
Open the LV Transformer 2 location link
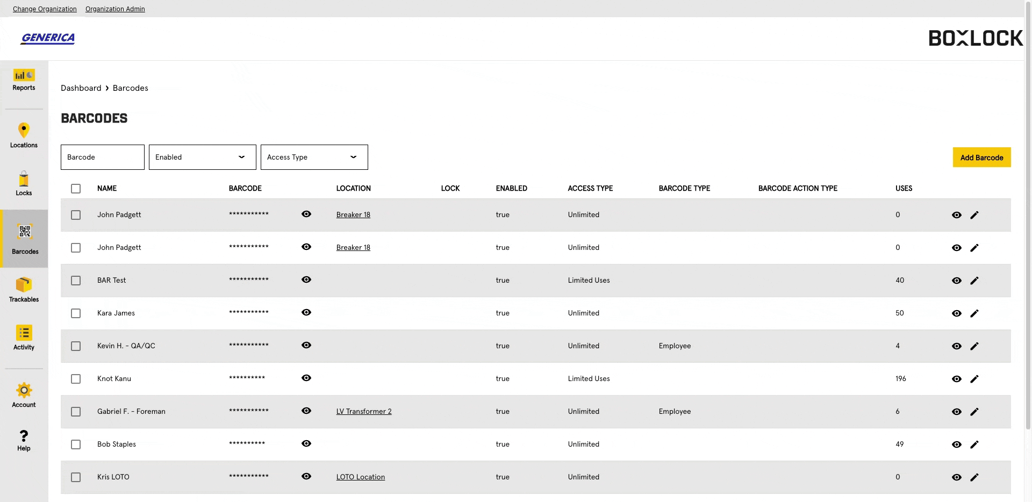364,412
